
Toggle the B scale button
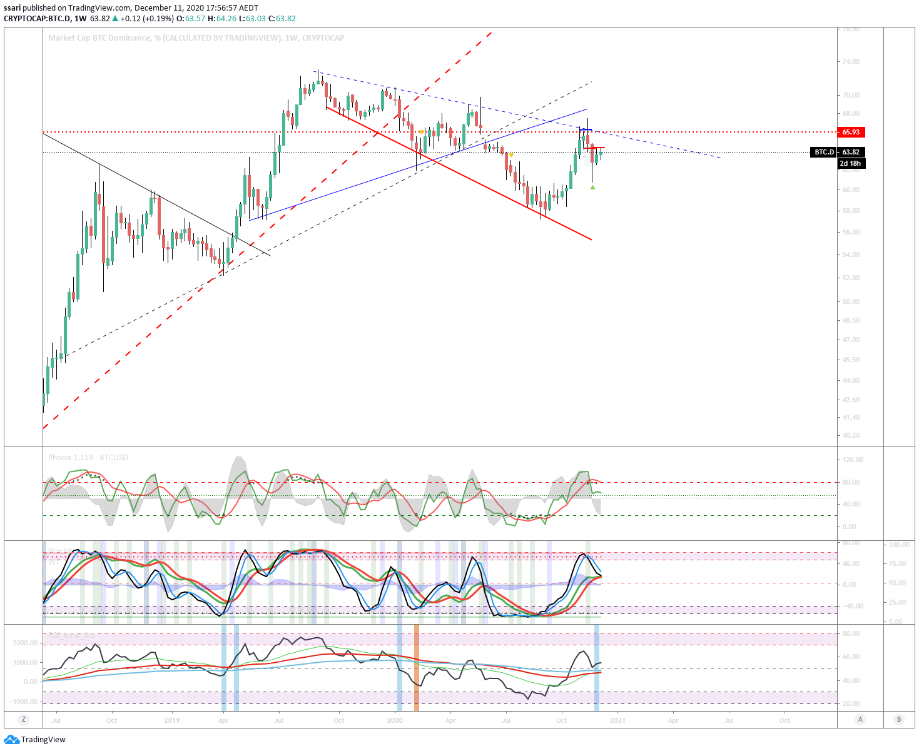[x=899, y=720]
